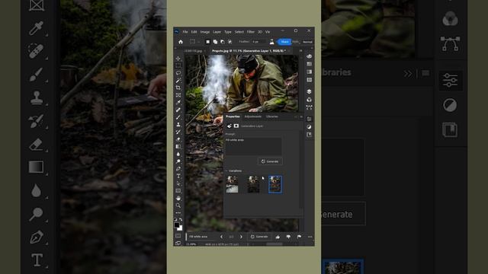488x274 pixels.
Task: Open the Image menu
Action: [x=205, y=32]
